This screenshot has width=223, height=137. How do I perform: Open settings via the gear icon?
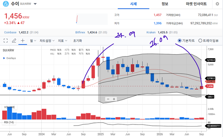tap(217, 4)
